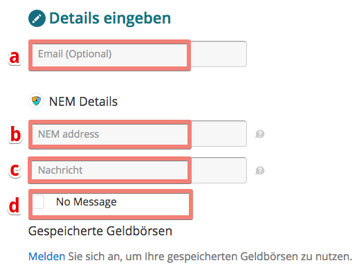The height and width of the screenshot is (272, 357).
Task: Click the Details eingeben heading
Action: 110,18
